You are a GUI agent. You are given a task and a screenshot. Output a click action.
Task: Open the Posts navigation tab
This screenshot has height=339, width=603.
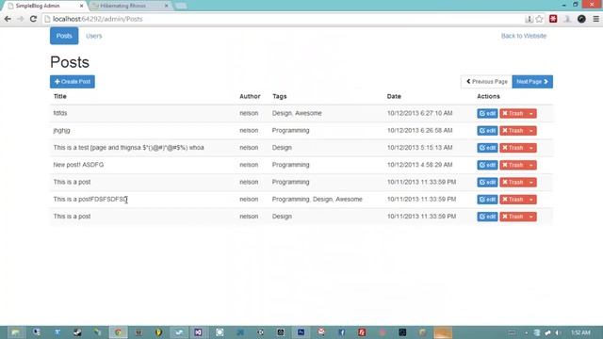coord(64,36)
